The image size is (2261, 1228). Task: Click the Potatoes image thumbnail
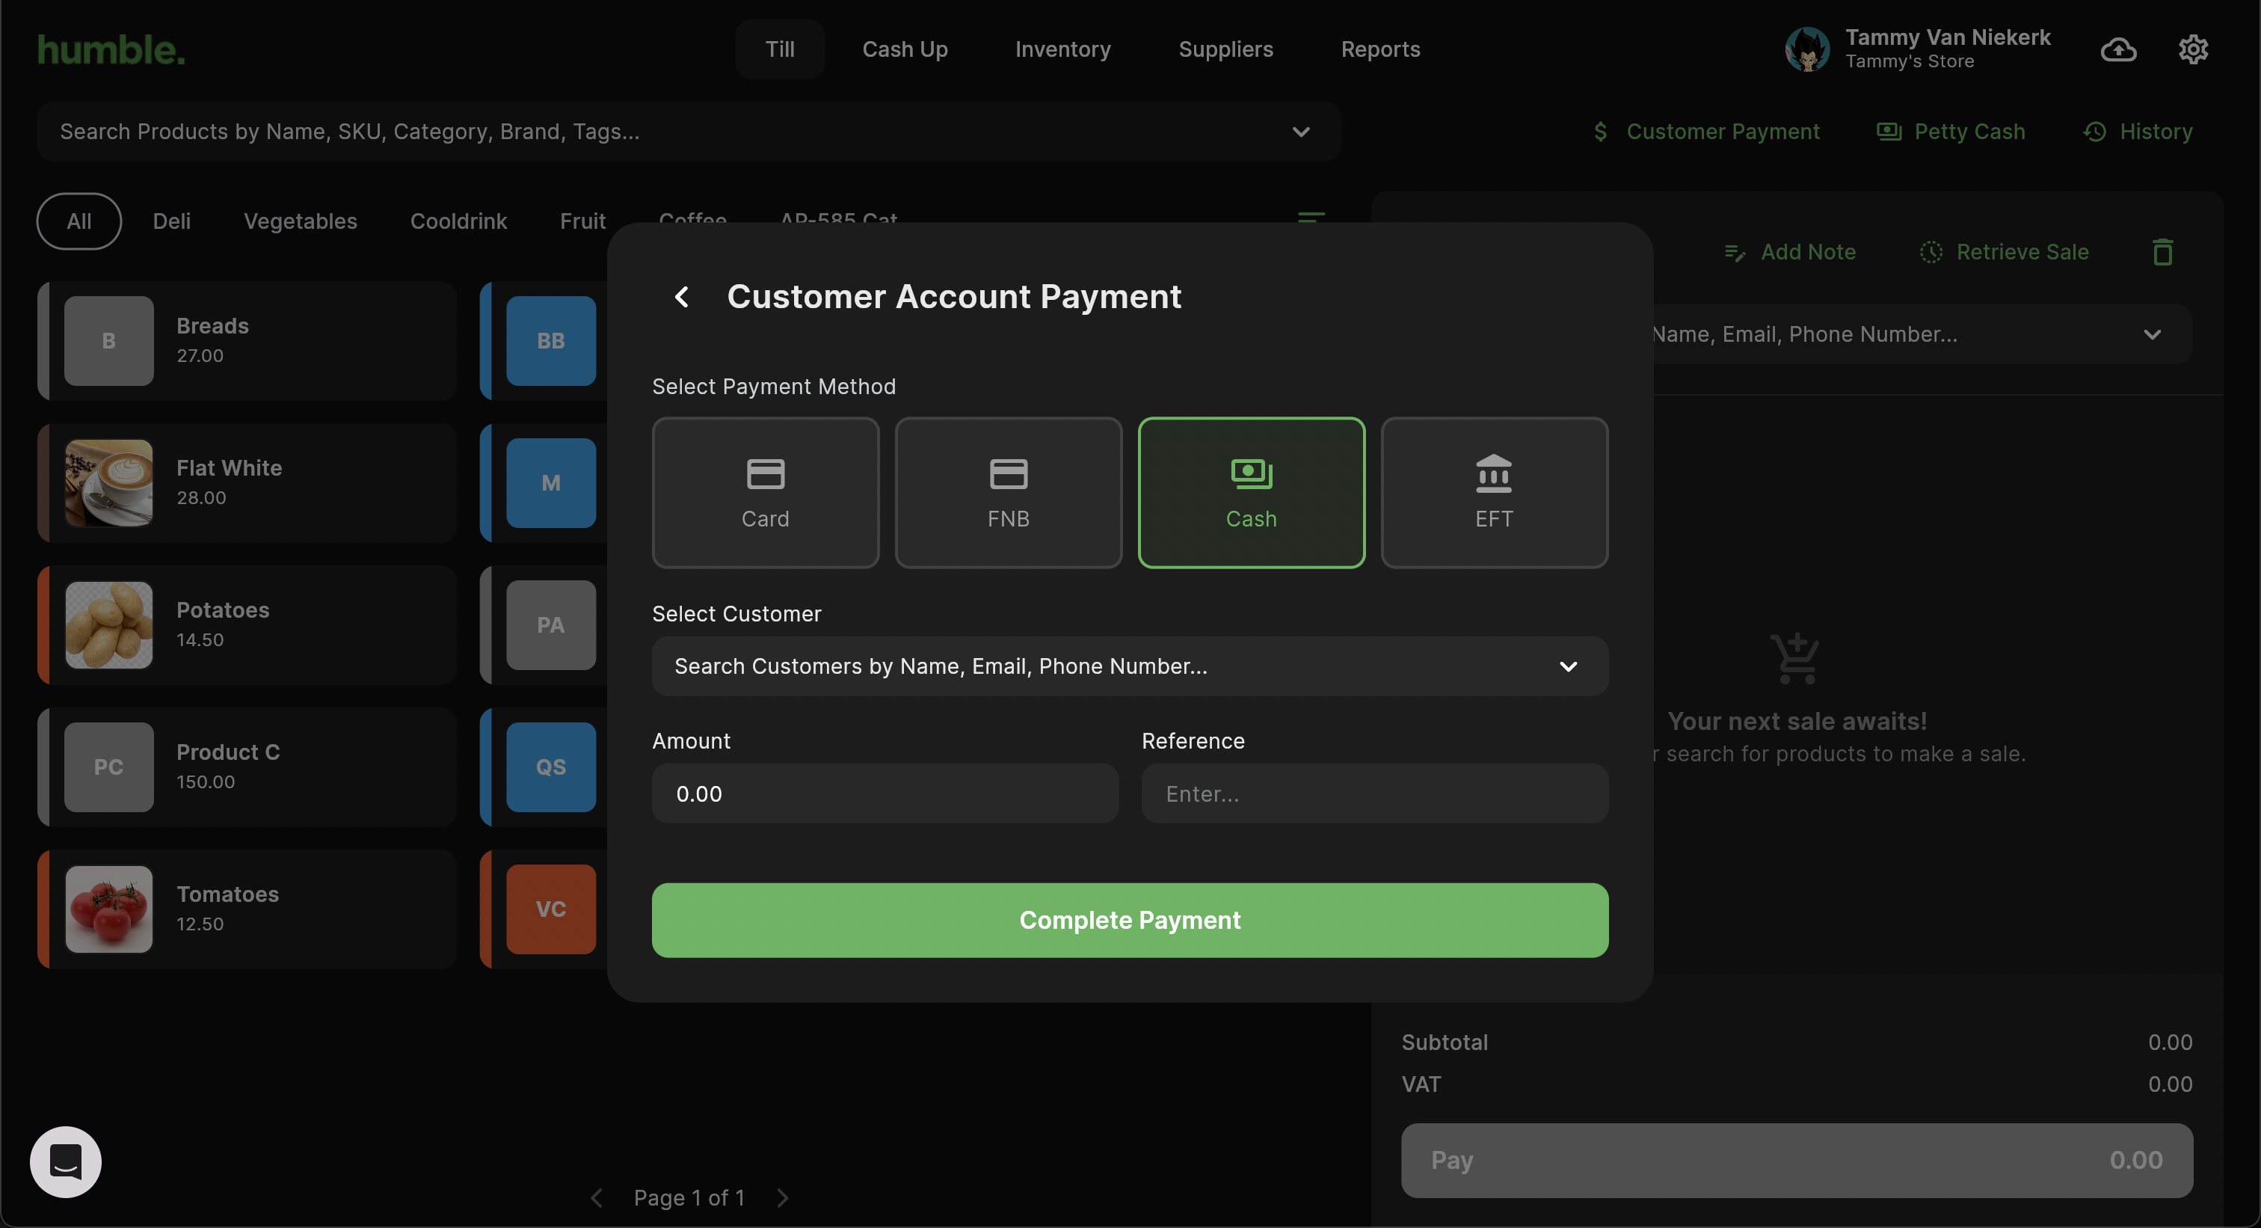coord(109,625)
